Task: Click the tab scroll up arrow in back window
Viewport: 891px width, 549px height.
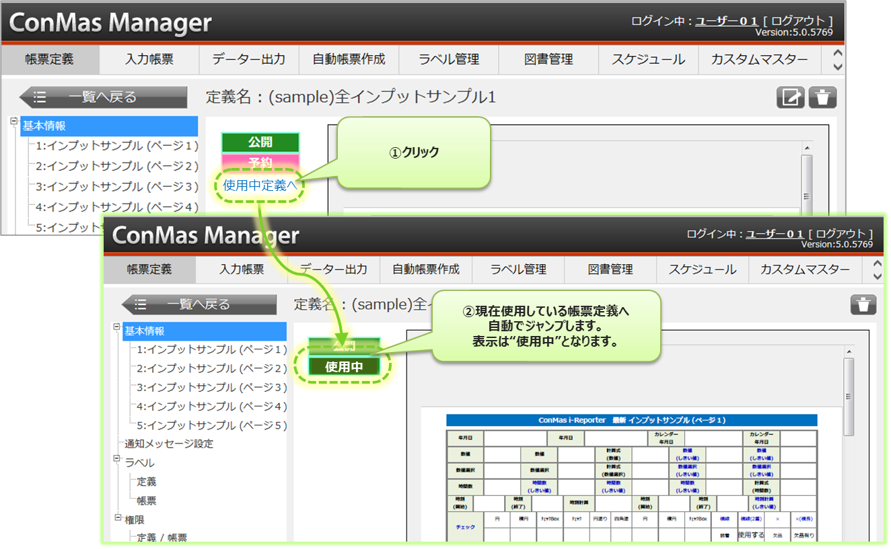Action: [x=837, y=53]
